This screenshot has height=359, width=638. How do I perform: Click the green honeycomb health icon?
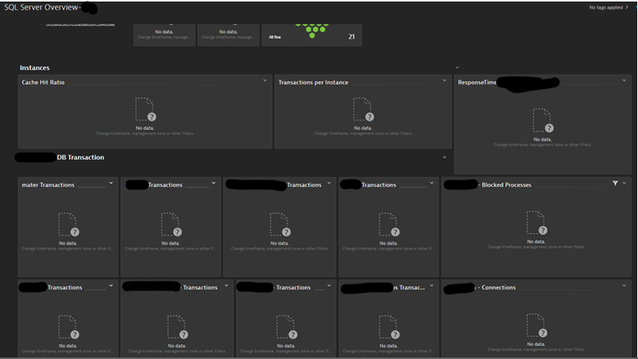coord(312,31)
